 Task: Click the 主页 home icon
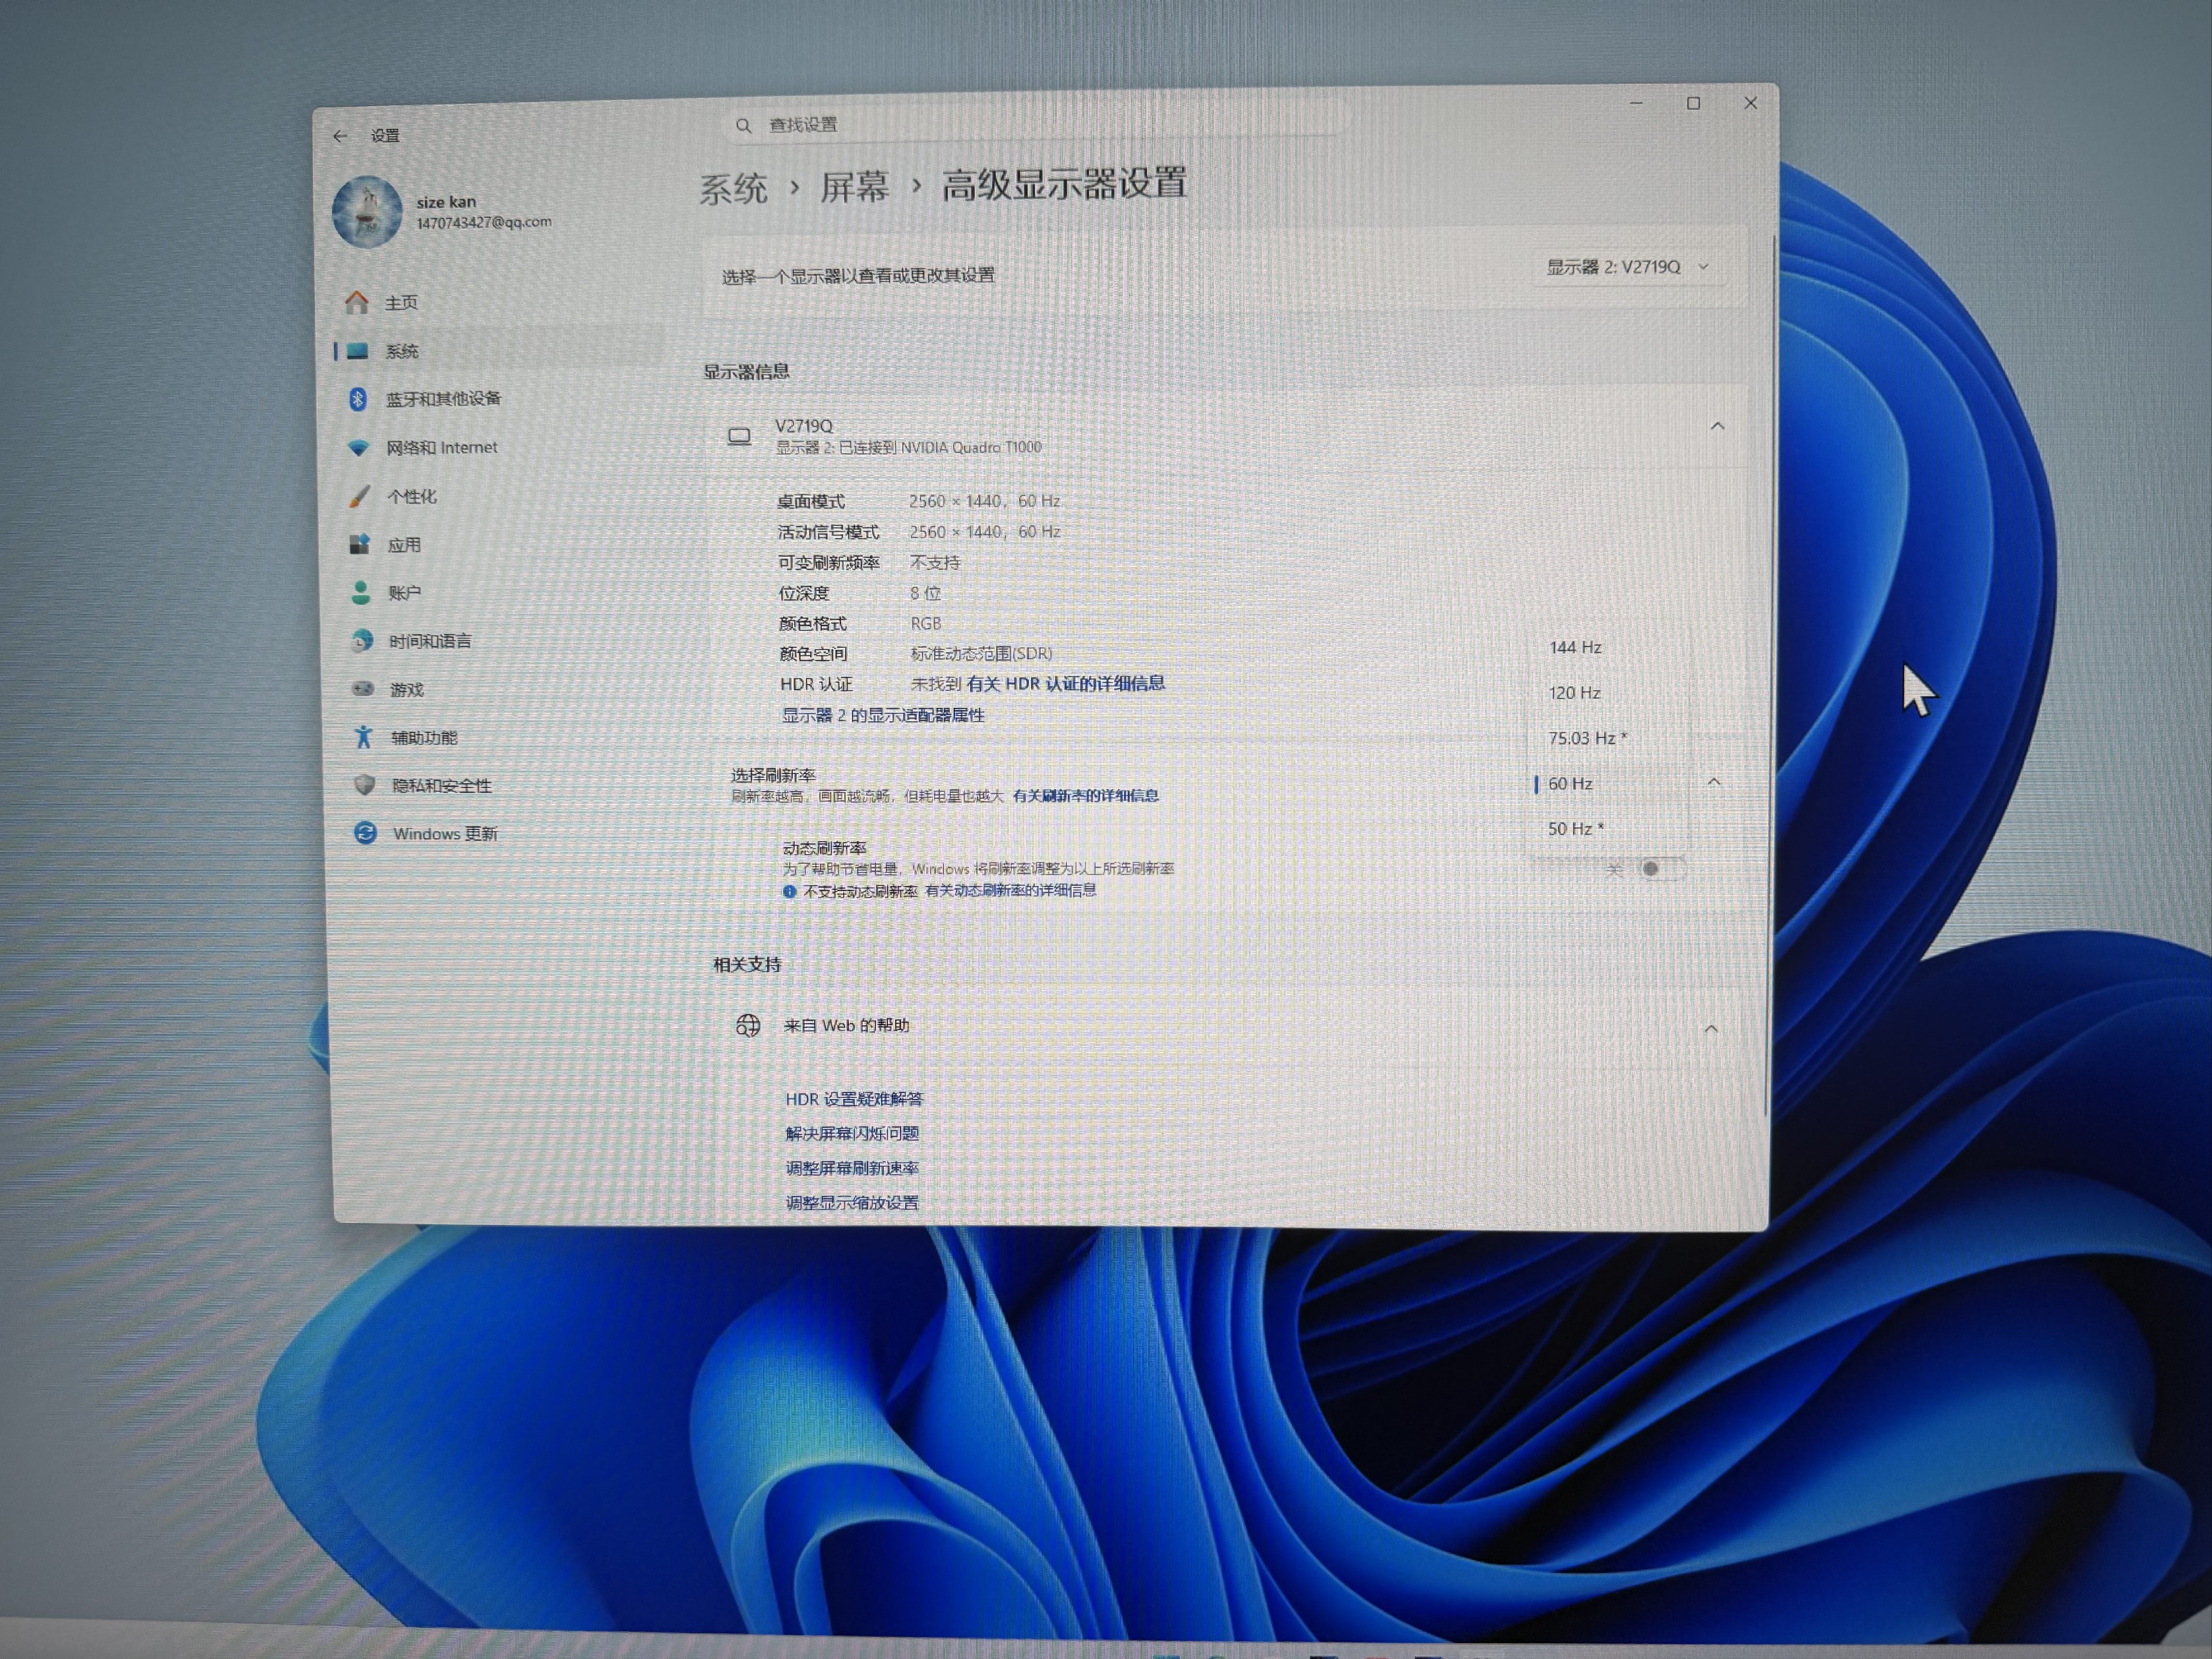(357, 302)
